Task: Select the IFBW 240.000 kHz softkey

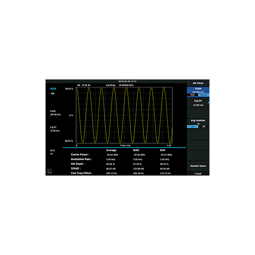Action: click(198, 90)
